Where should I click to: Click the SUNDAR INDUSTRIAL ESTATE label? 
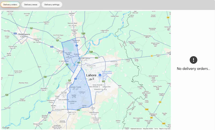[57, 127]
